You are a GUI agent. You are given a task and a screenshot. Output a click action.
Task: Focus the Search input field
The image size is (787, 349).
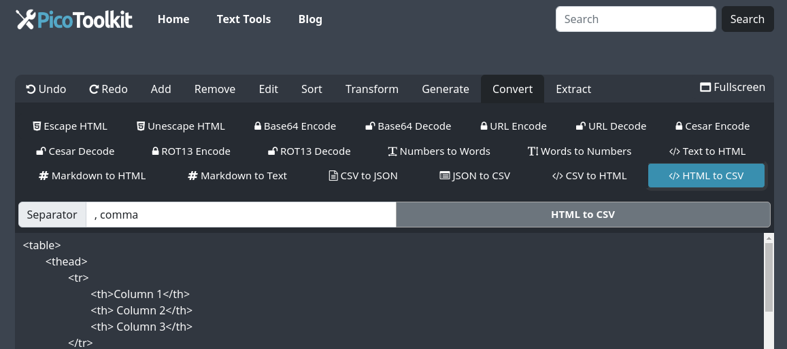click(635, 19)
